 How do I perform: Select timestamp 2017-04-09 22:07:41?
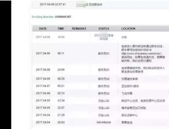point(53,4)
